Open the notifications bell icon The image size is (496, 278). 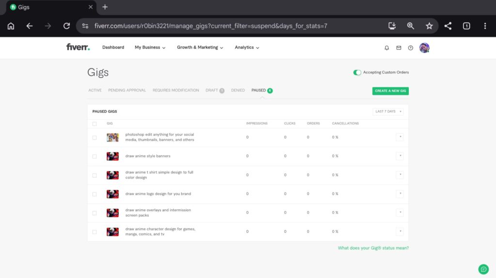[x=387, y=48]
